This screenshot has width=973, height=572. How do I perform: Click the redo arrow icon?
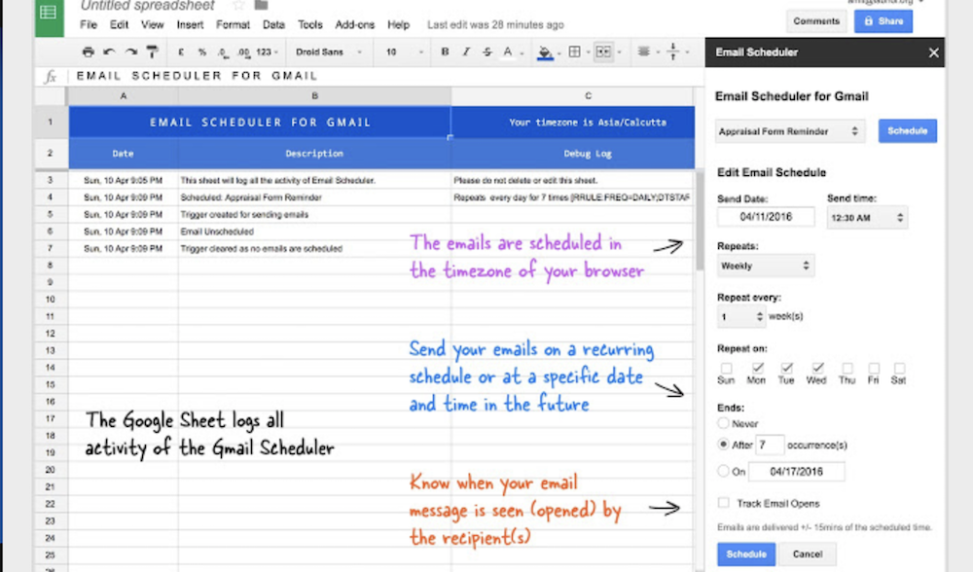130,52
